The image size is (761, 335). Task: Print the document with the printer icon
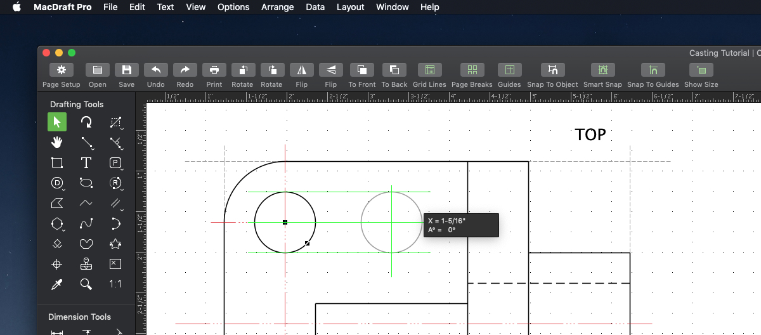coord(214,70)
